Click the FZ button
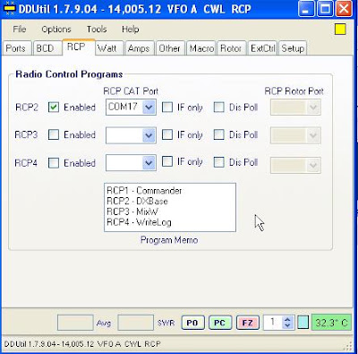This screenshot has width=358, height=354. 248,323
